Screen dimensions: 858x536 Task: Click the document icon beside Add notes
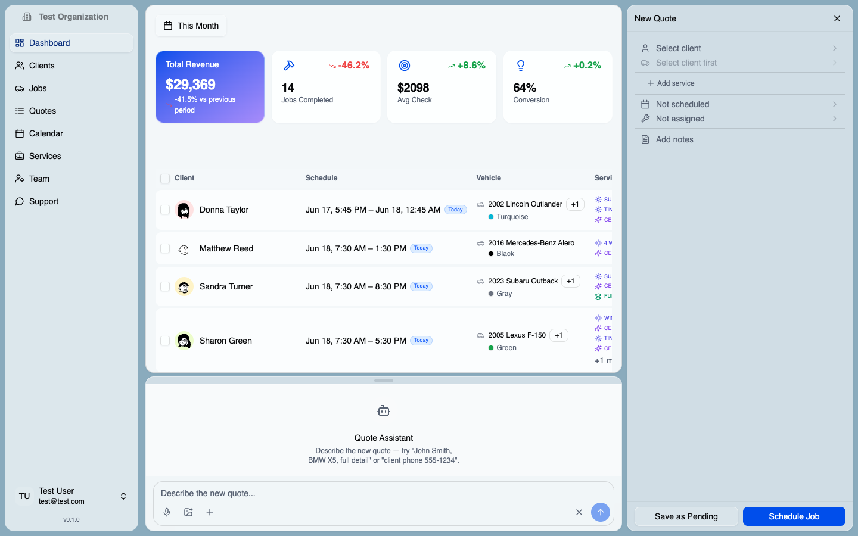pyautogui.click(x=645, y=139)
